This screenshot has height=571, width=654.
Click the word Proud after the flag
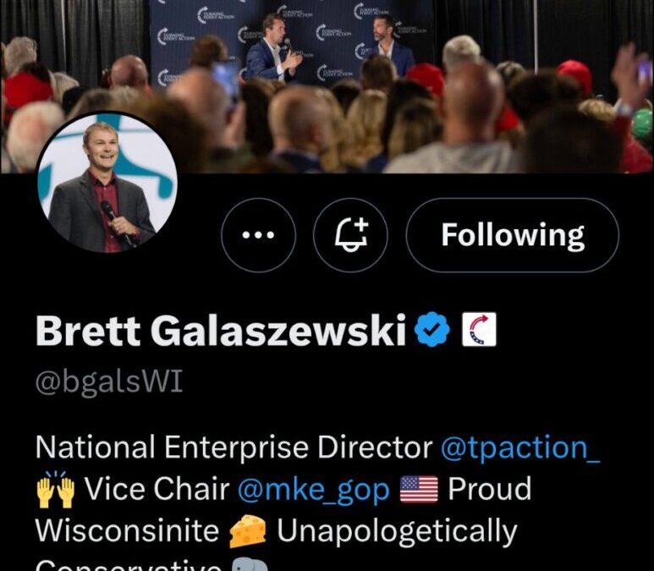[x=490, y=488]
